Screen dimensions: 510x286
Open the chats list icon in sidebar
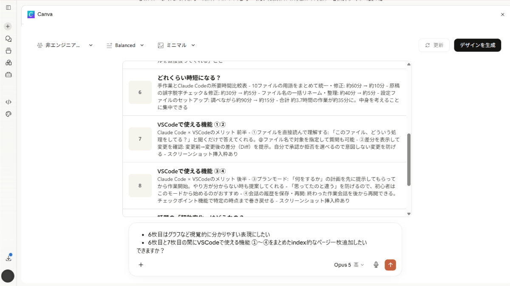[8, 39]
